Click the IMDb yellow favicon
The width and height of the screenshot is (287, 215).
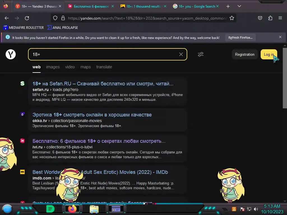point(22,172)
